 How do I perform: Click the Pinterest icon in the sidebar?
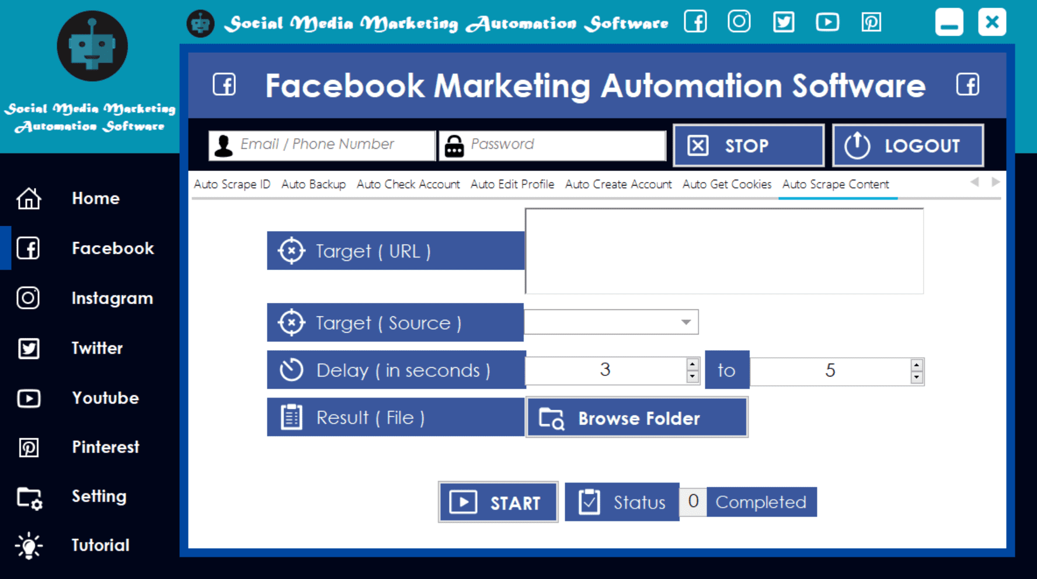[29, 447]
